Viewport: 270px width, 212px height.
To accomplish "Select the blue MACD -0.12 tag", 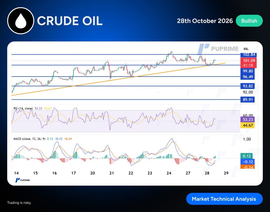I will click(247, 162).
